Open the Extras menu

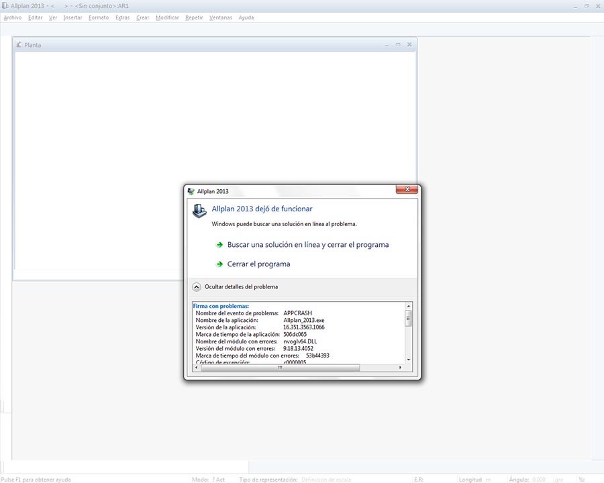(123, 17)
